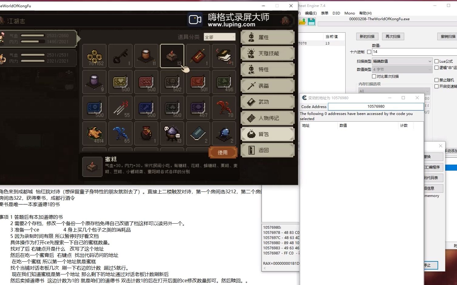
Task: Click the 撤销扫描 button
Action: tap(447, 36)
